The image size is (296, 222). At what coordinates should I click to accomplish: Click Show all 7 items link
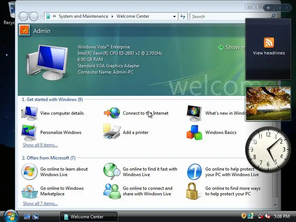click(x=40, y=203)
